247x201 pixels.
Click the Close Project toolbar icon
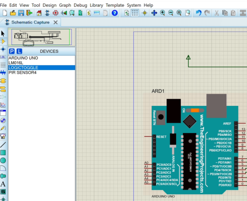(29, 13)
